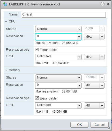Open Memory Reservation MB unit dropdown
This screenshot has width=112, height=131.
click(x=94, y=86)
